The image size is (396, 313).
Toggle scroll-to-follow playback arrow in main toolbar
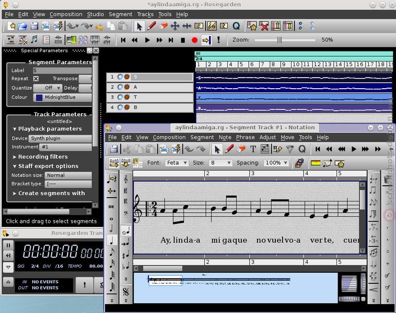(x=206, y=40)
